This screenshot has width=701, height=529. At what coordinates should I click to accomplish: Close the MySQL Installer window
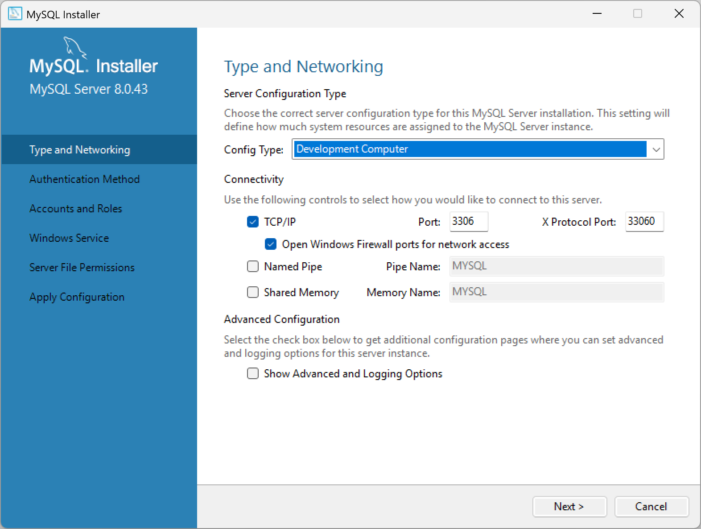pos(679,14)
